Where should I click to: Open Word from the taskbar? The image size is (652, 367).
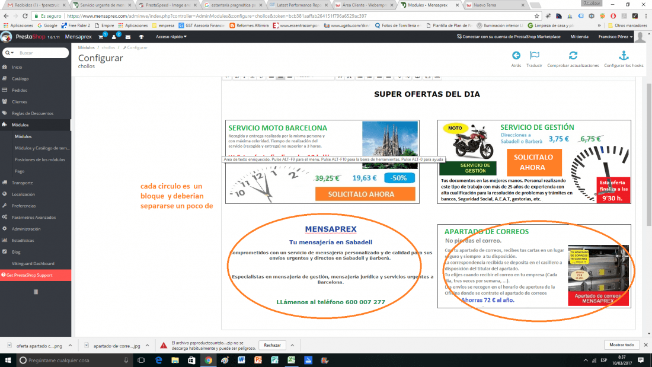pyautogui.click(x=241, y=360)
